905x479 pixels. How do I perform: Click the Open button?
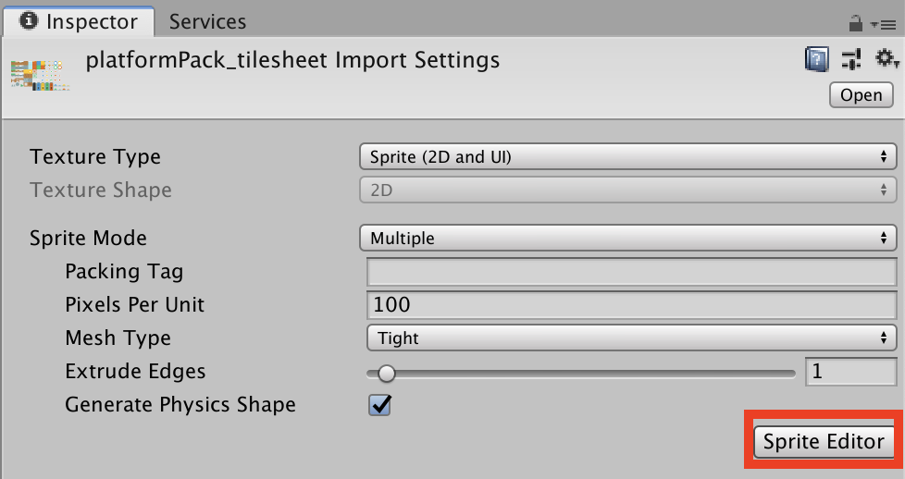[861, 95]
